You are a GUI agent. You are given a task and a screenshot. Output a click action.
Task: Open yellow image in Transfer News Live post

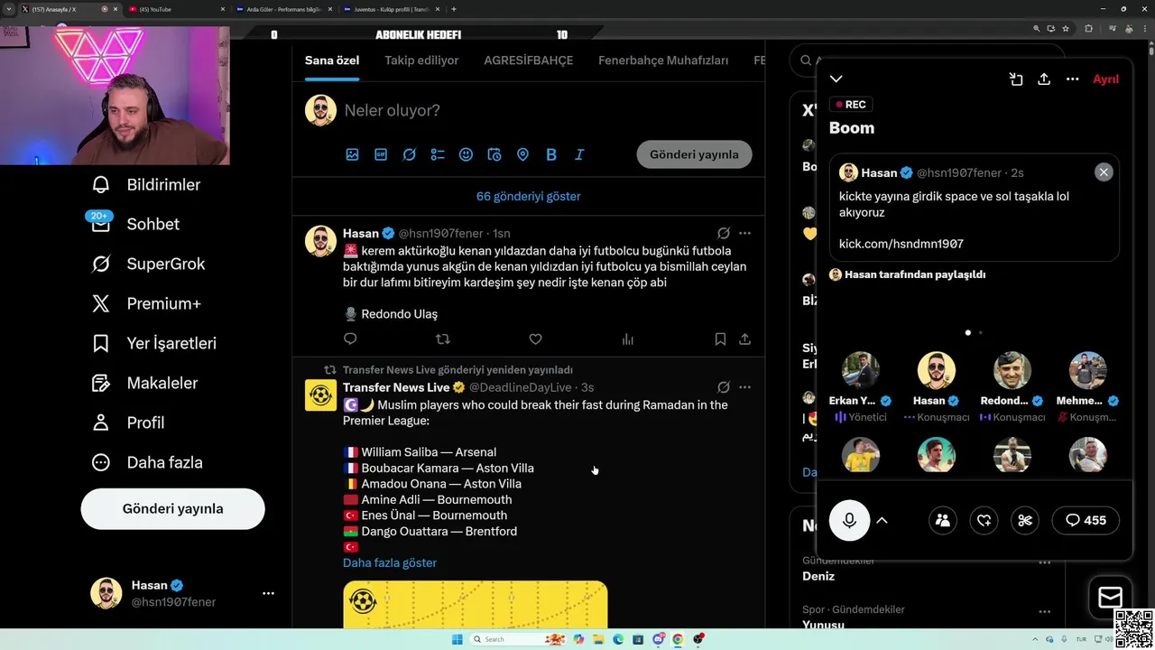[475, 605]
